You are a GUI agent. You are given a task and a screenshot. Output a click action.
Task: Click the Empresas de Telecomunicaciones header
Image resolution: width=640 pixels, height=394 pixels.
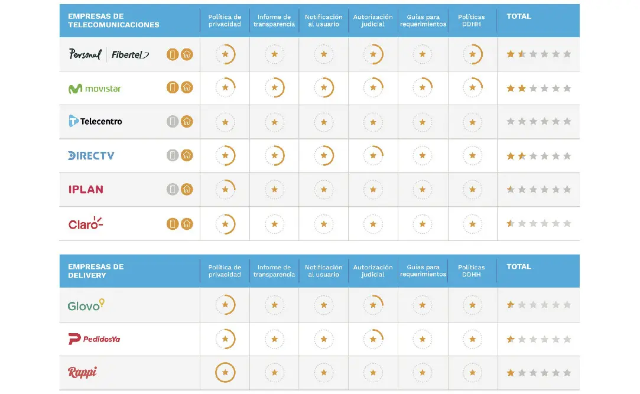[113, 21]
